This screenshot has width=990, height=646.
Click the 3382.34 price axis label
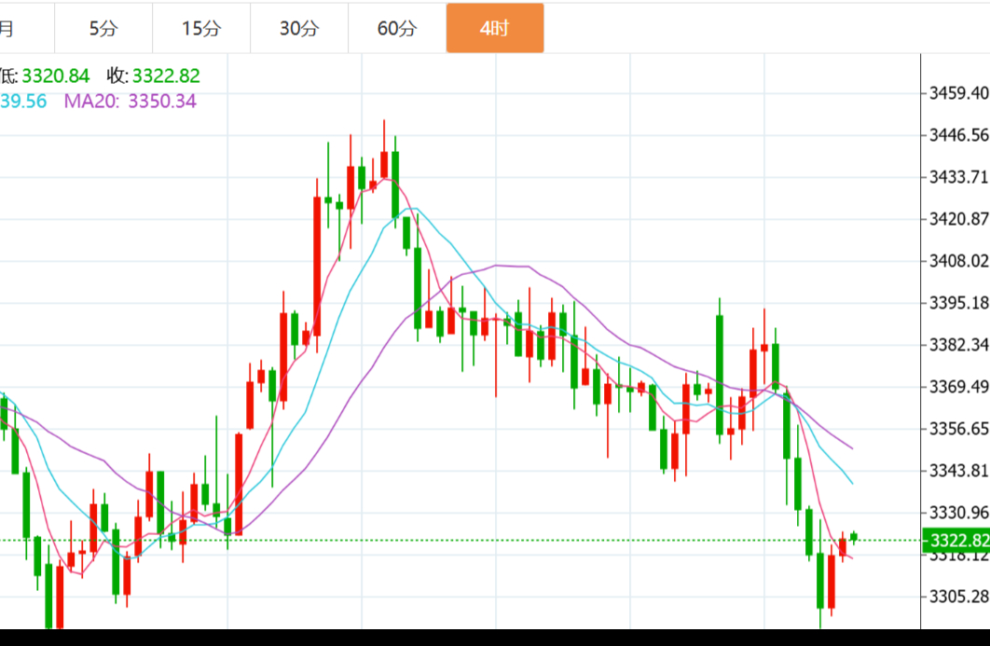pyautogui.click(x=959, y=345)
